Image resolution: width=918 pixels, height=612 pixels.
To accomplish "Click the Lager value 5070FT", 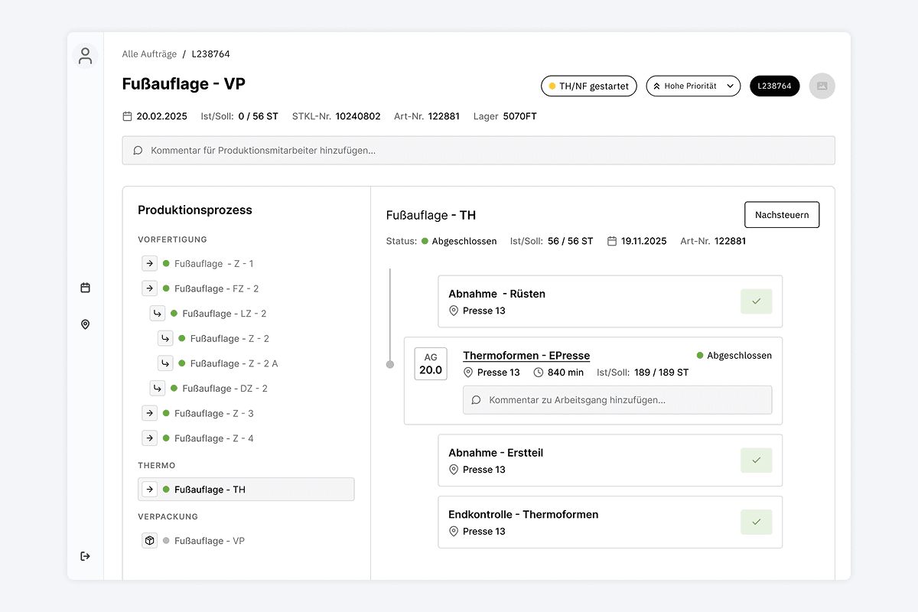I will point(519,116).
